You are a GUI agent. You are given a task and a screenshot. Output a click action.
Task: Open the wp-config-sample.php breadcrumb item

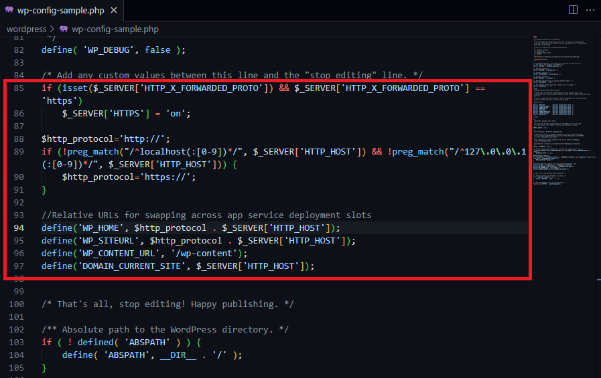click(x=115, y=29)
